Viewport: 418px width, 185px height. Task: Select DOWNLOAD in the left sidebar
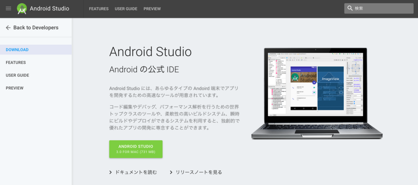(x=36, y=50)
